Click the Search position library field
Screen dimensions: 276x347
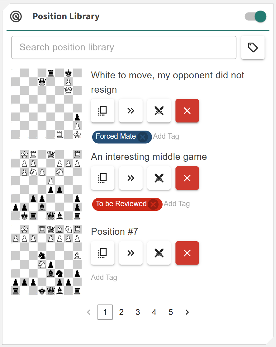(x=124, y=48)
